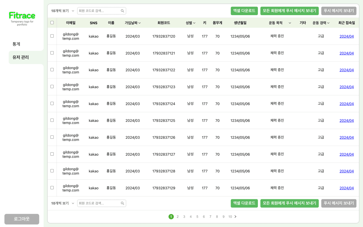Select 유저 관리 sidebar menu
363x227 pixels.
click(21, 58)
